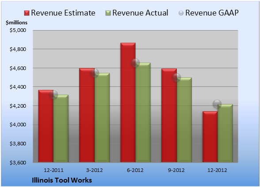Click the '$4,200' y-axis value

click(x=18, y=106)
